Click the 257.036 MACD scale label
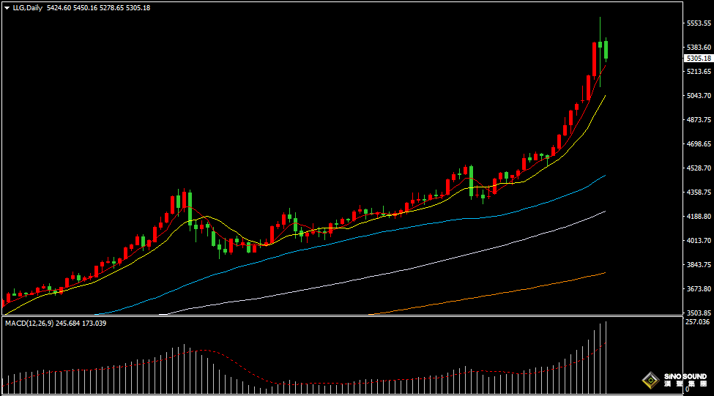Viewport: 714px width, 396px height. 698,322
